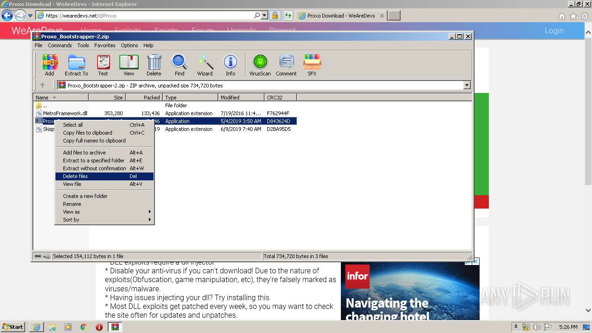Go up one folder level arrow

[43, 85]
